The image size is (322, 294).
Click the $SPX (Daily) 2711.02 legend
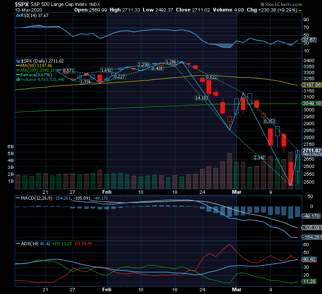pos(42,61)
